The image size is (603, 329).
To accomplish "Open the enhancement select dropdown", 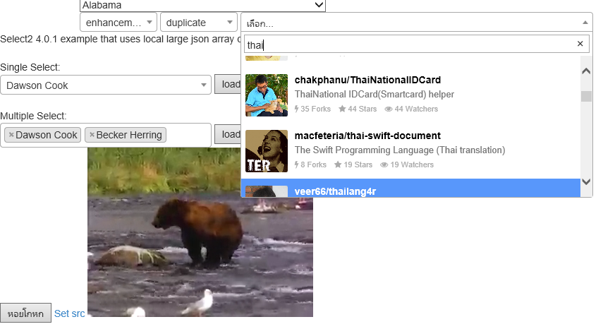I will 118,23.
